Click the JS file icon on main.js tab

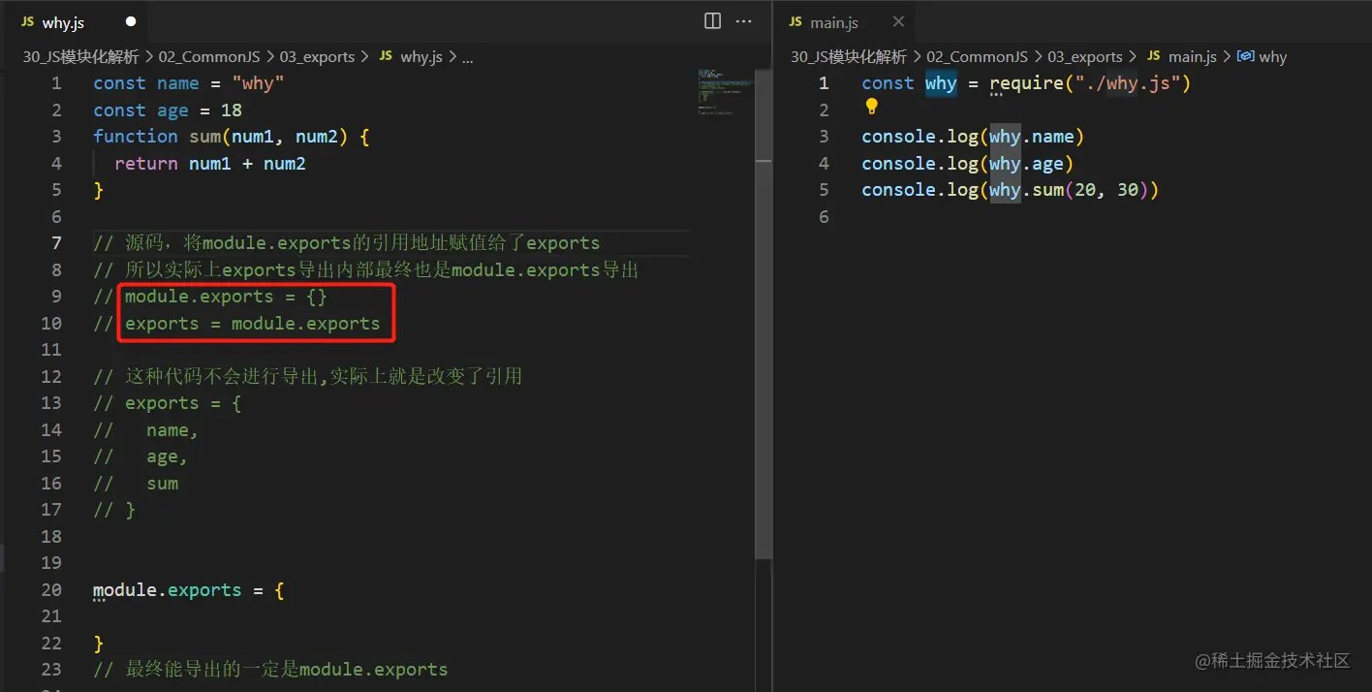tap(795, 21)
